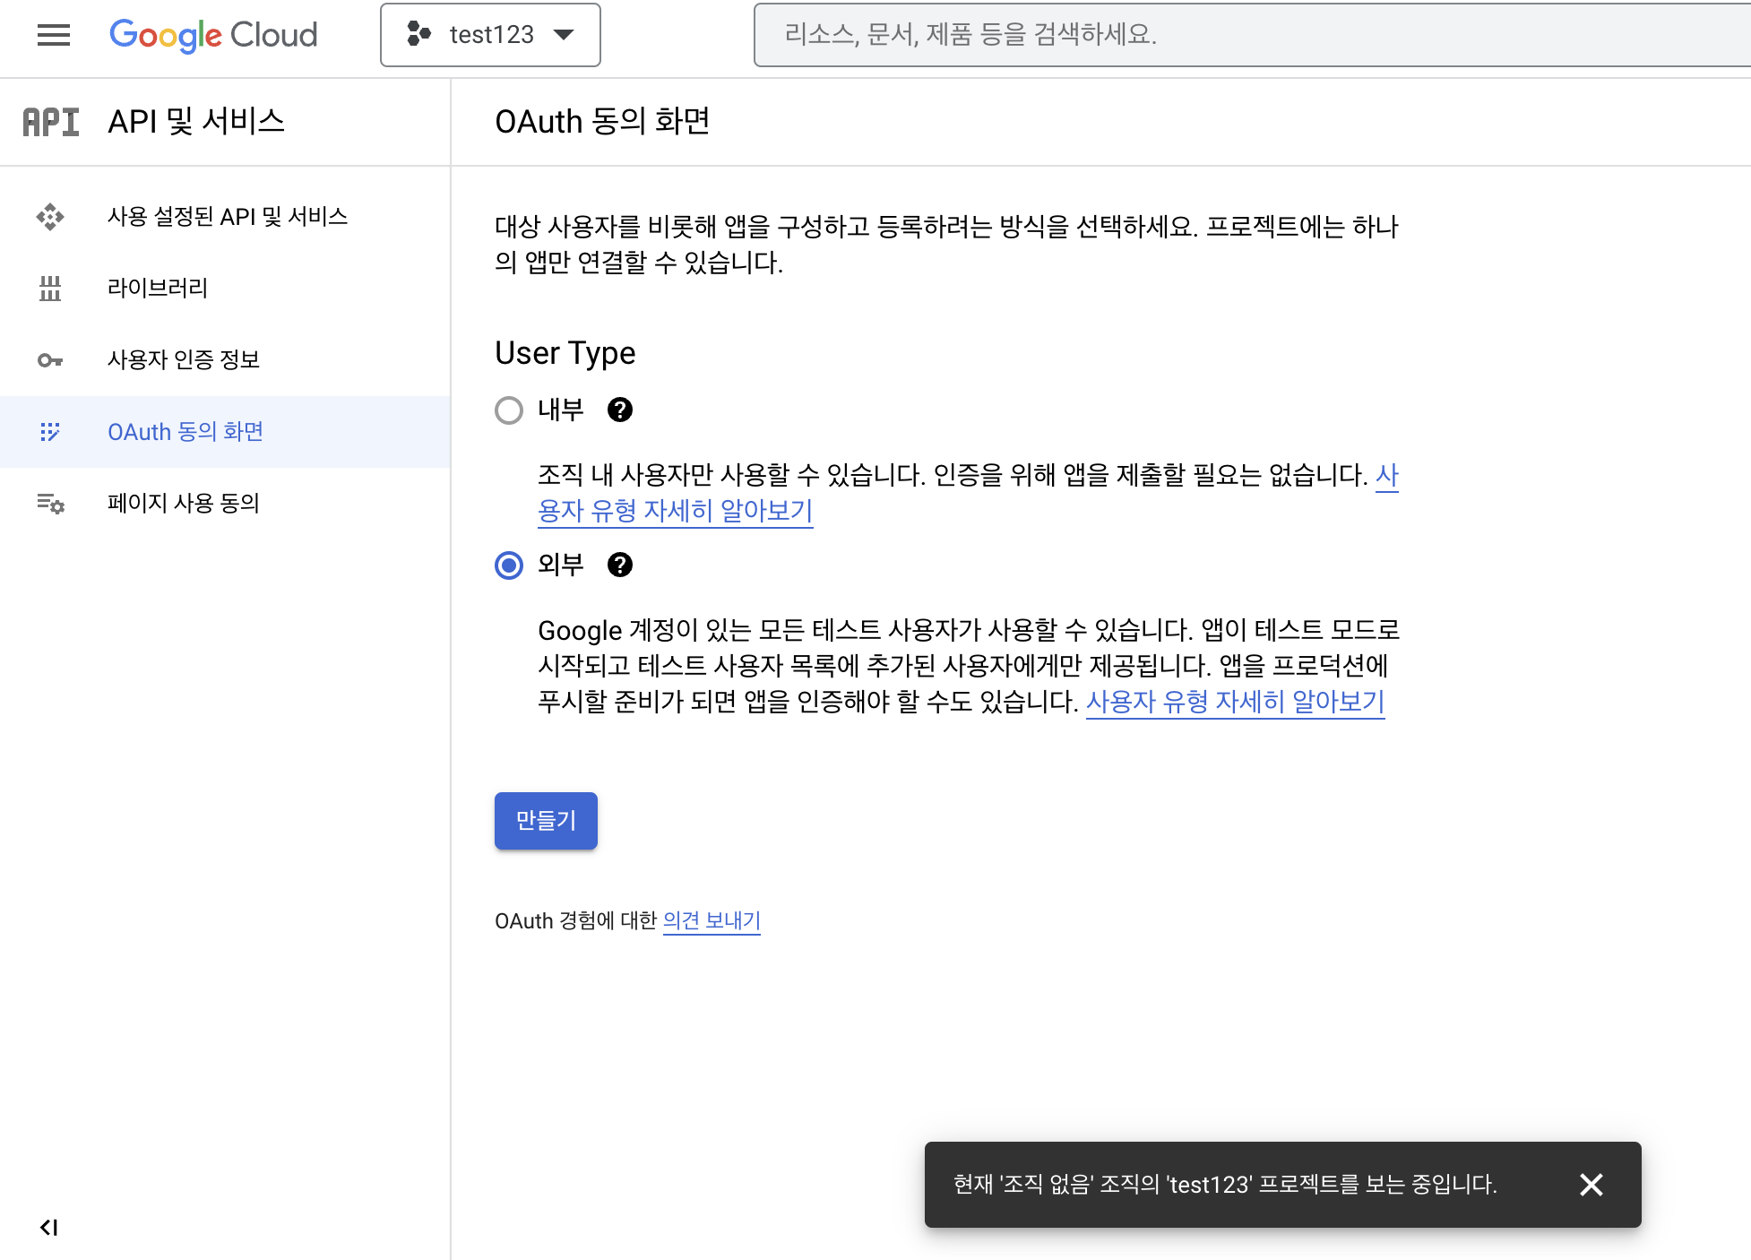The width and height of the screenshot is (1751, 1260).
Task: Click the 만들기 button
Action: [x=546, y=820]
